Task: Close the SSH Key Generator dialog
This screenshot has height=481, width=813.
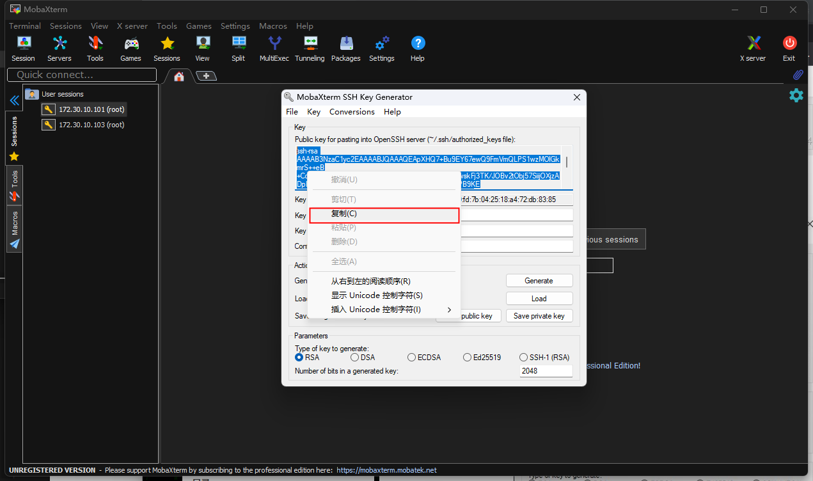Action: pyautogui.click(x=577, y=97)
